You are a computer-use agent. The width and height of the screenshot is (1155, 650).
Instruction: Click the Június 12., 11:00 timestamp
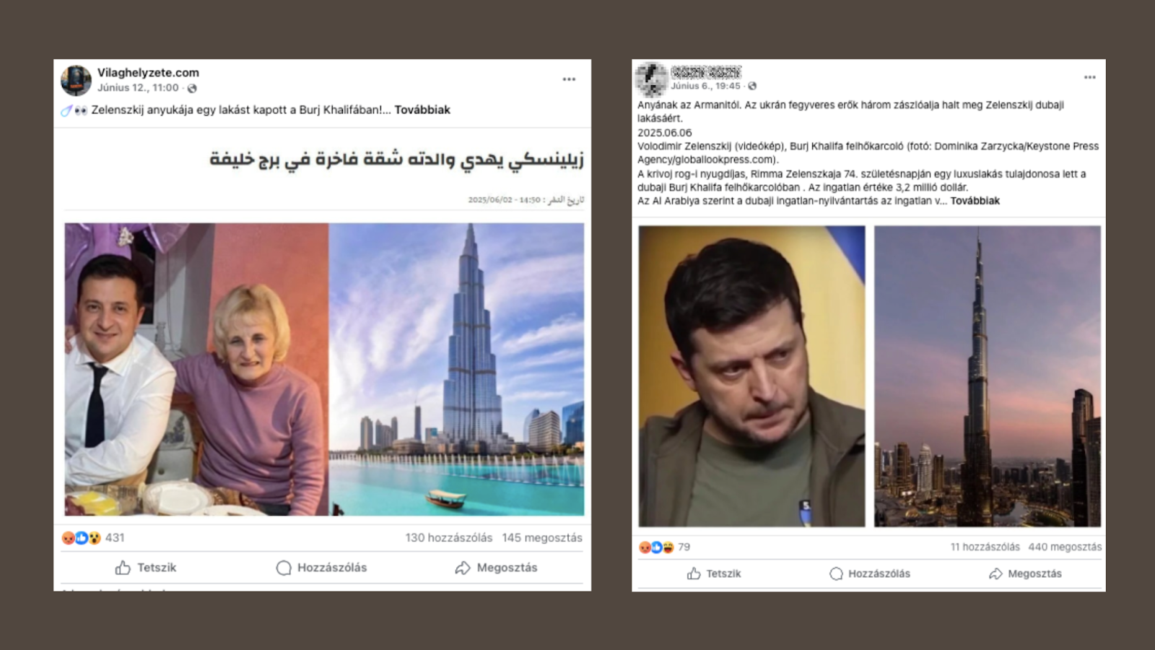point(138,87)
